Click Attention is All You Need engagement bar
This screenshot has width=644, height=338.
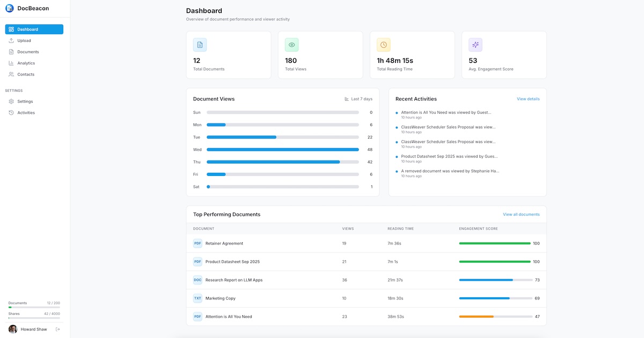(495, 317)
